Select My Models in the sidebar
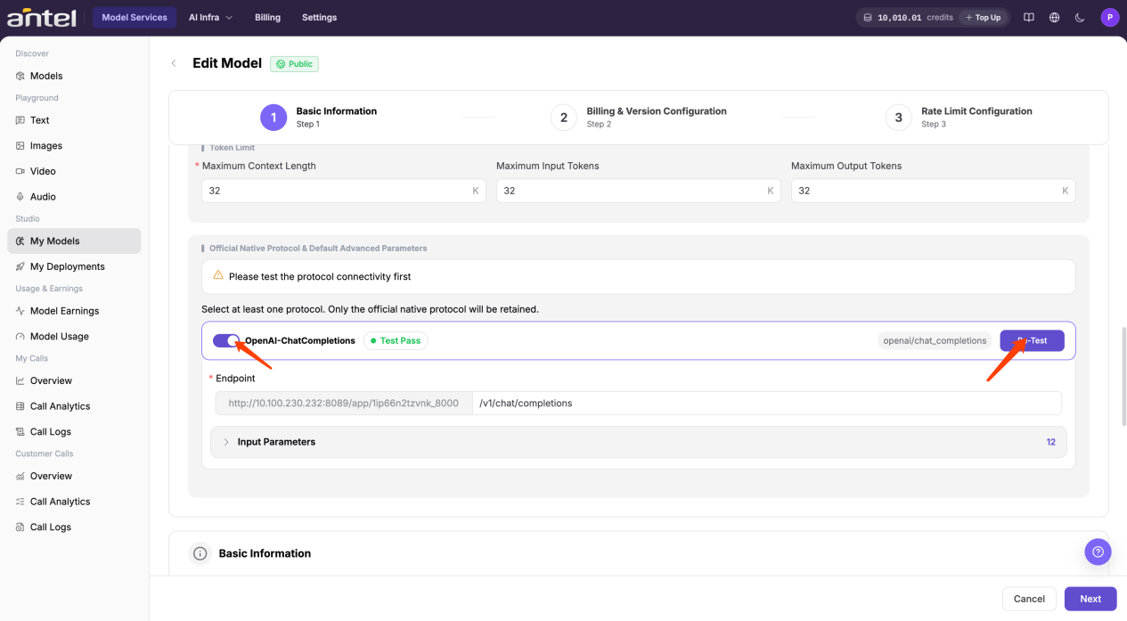Screen dimensions: 1127x621 pos(74,241)
